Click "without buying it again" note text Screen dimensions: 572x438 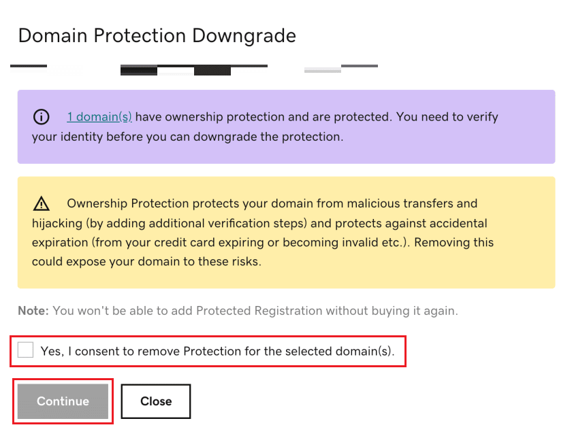pyautogui.click(x=398, y=311)
